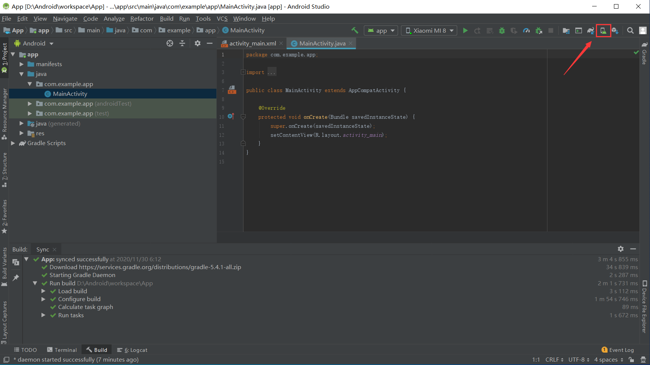The width and height of the screenshot is (650, 365).
Task: Run the app with green play button
Action: tap(465, 30)
